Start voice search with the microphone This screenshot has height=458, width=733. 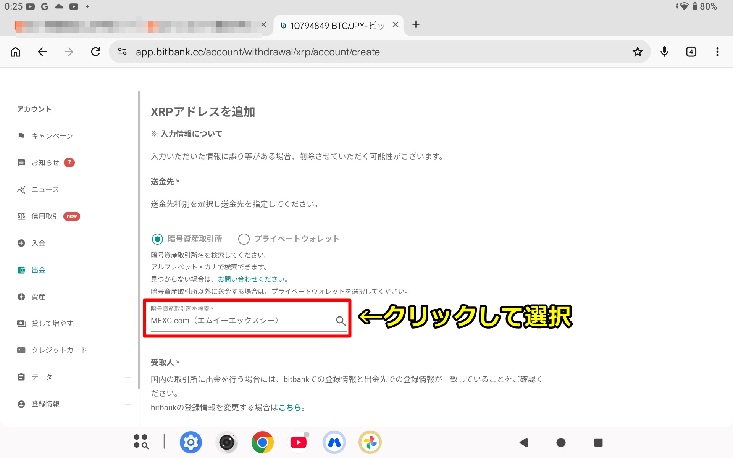[664, 52]
